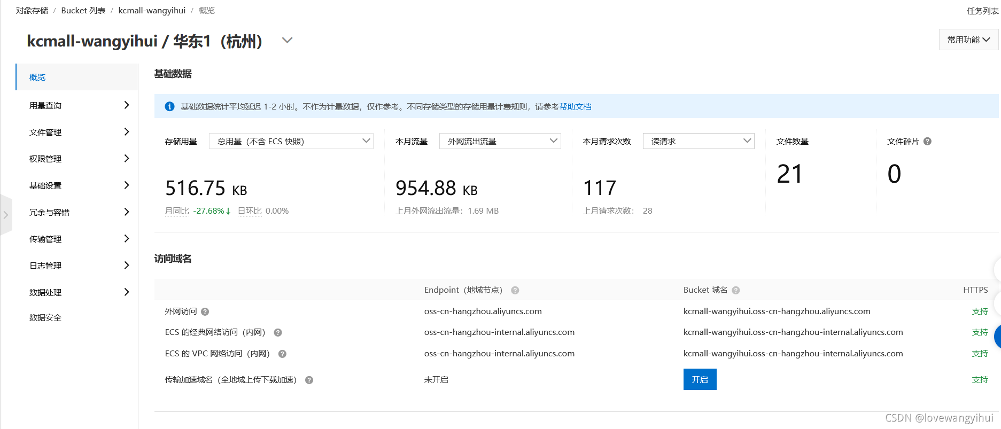Click the oss-cn-hangzhou.aliyuncs.com endpoint
Screen dimensions: 1001x429
point(483,311)
